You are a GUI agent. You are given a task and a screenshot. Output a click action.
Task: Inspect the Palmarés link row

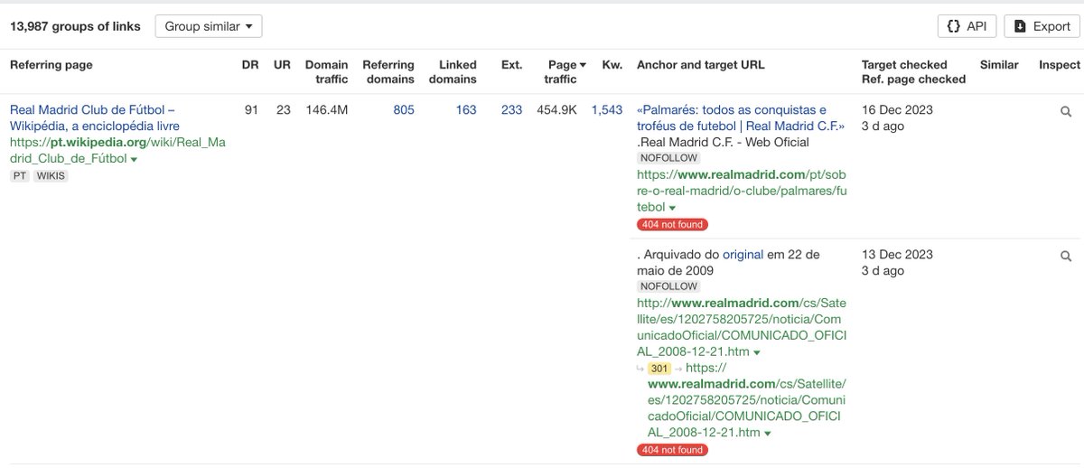(x=1065, y=111)
